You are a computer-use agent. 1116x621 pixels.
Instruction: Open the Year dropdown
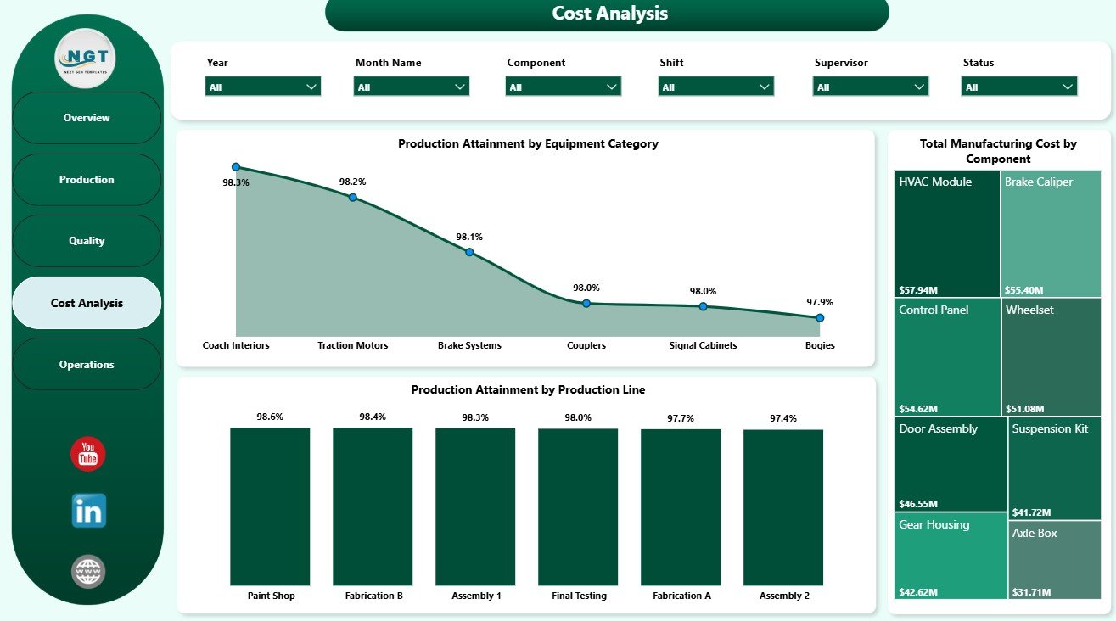coord(262,87)
